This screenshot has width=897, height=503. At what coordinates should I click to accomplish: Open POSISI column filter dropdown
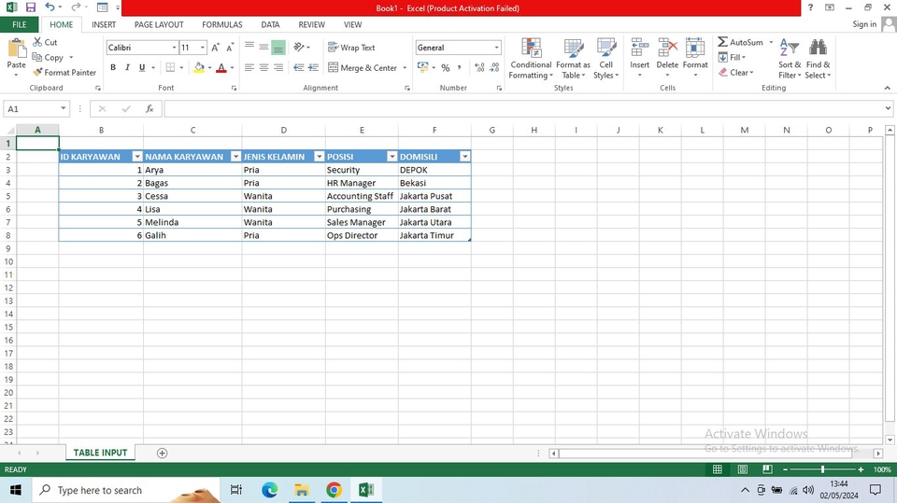pos(392,157)
